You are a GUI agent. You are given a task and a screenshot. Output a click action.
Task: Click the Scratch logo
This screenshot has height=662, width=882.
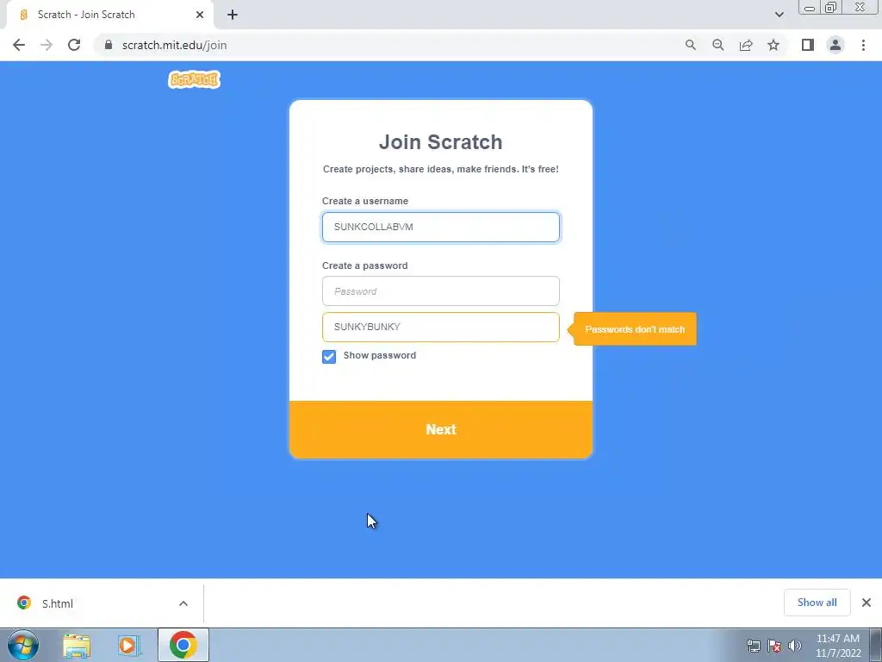click(x=194, y=79)
